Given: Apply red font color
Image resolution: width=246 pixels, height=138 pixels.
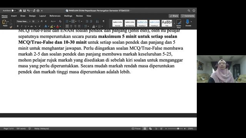Looking at the screenshot, I should tap(58, 26).
